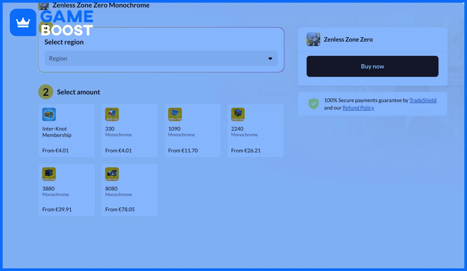Click the From €78.05 price
Image resolution: width=467 pixels, height=271 pixels.
click(120, 209)
